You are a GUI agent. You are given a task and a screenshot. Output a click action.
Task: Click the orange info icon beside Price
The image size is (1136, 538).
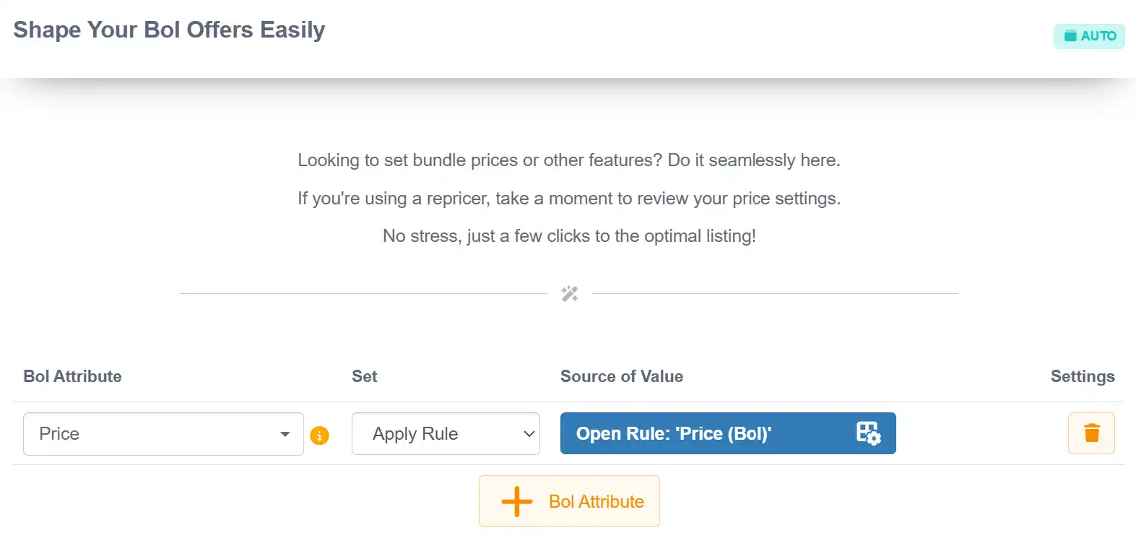[319, 435]
